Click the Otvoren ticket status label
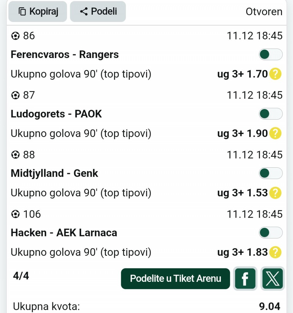 (264, 12)
